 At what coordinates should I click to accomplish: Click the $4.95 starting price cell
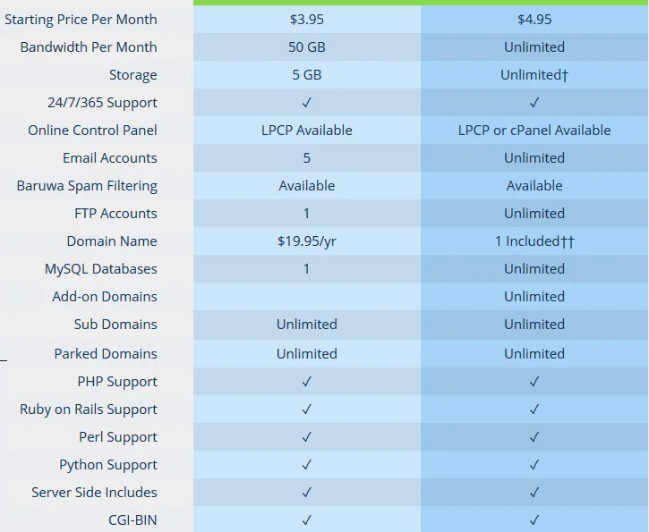(x=534, y=20)
